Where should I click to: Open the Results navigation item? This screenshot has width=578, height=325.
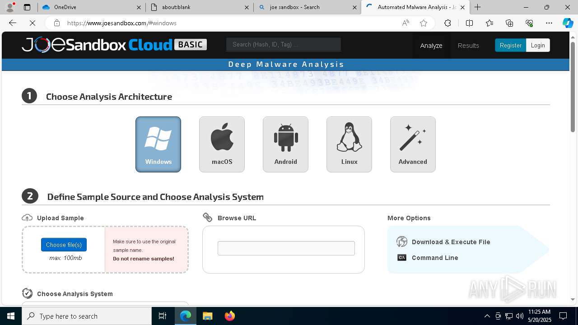(x=468, y=46)
